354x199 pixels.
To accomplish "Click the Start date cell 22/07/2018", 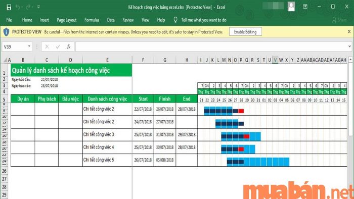I will 143,109.
